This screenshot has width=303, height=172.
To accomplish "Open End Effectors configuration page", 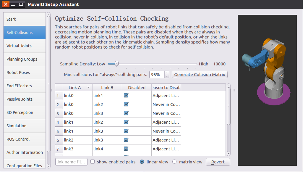I will pyautogui.click(x=25, y=86).
